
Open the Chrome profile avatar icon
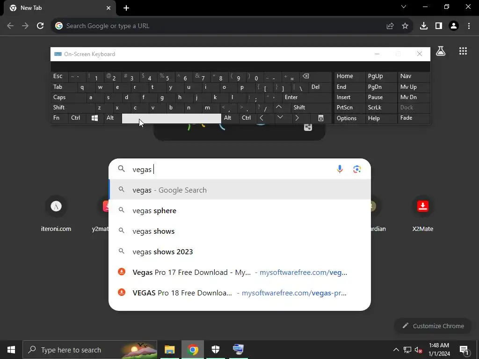click(x=454, y=26)
